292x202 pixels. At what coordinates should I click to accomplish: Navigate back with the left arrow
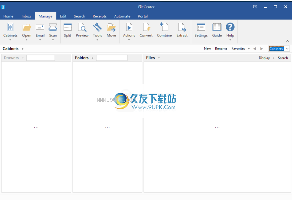point(254,49)
